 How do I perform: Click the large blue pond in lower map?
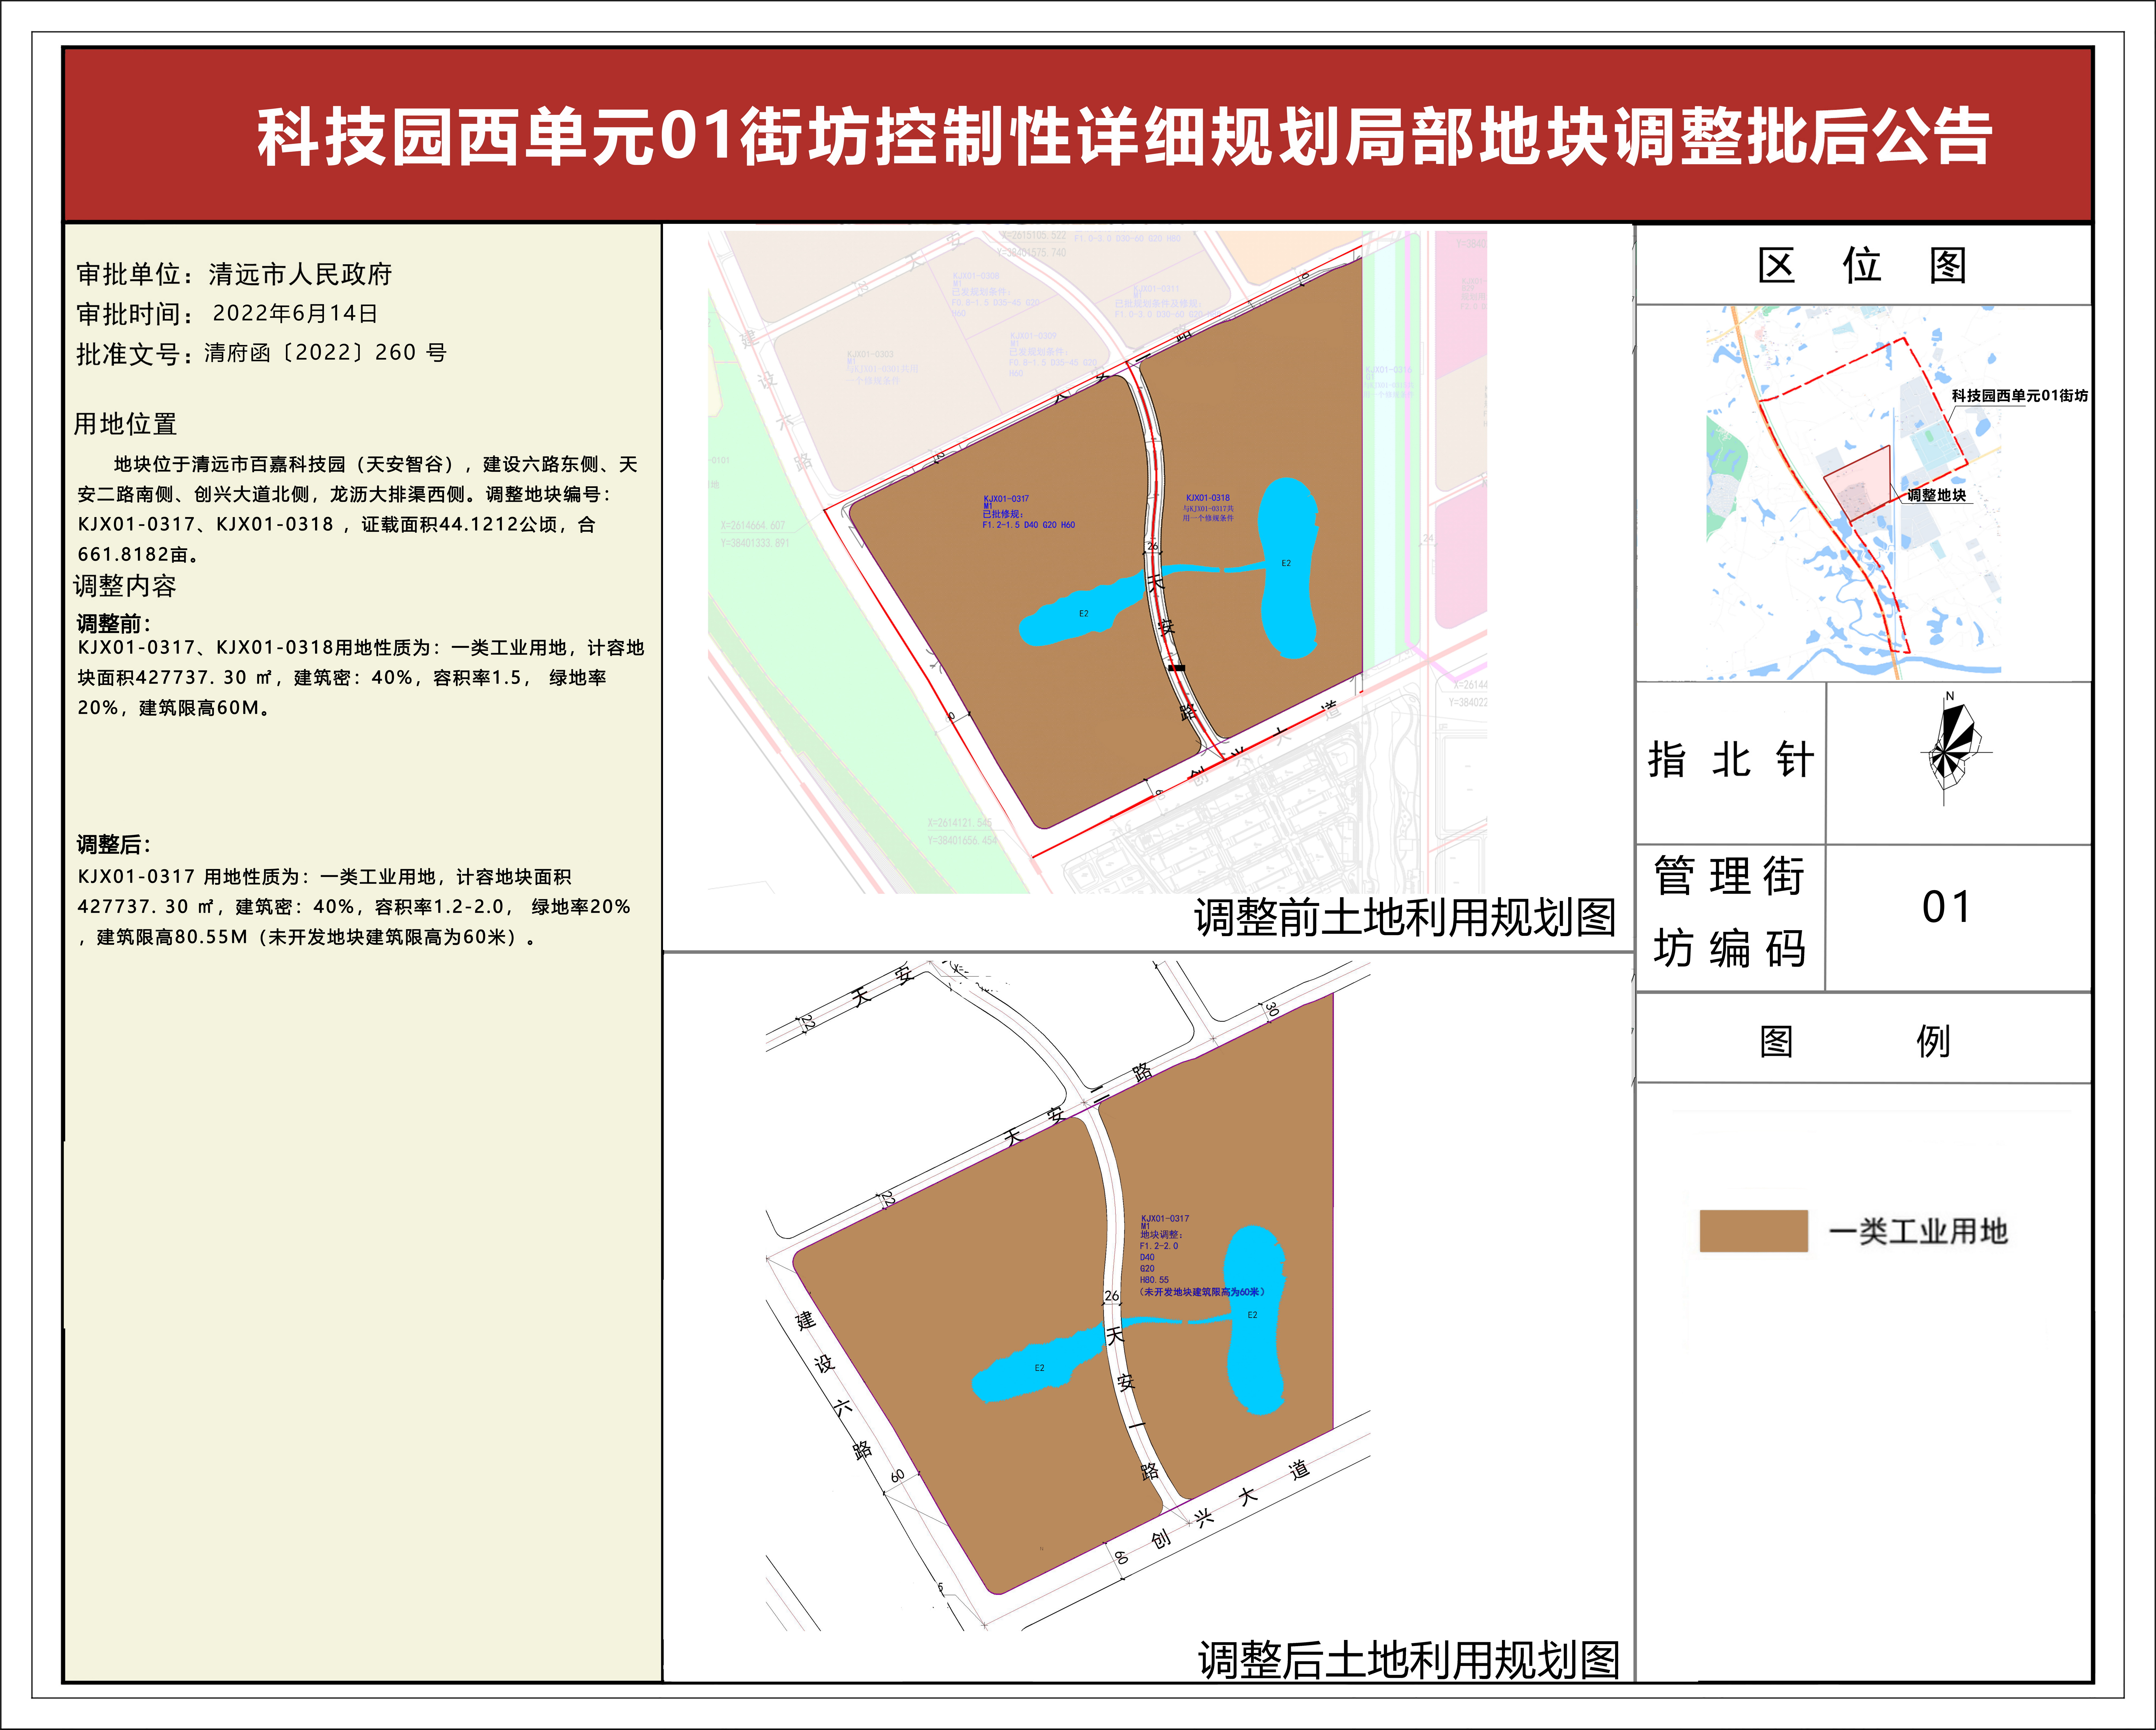click(x=1255, y=1320)
